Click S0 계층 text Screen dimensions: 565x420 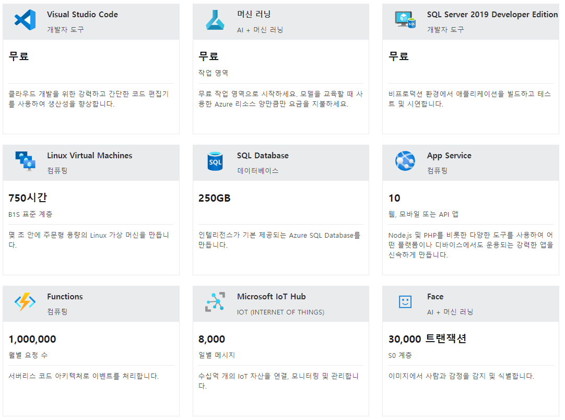tap(400, 355)
